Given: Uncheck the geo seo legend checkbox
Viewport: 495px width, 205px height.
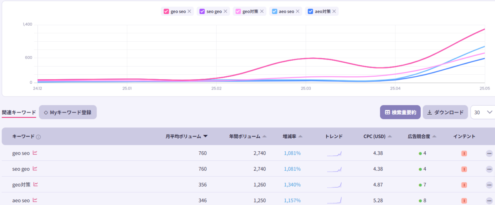Looking at the screenshot, I should click(x=166, y=12).
